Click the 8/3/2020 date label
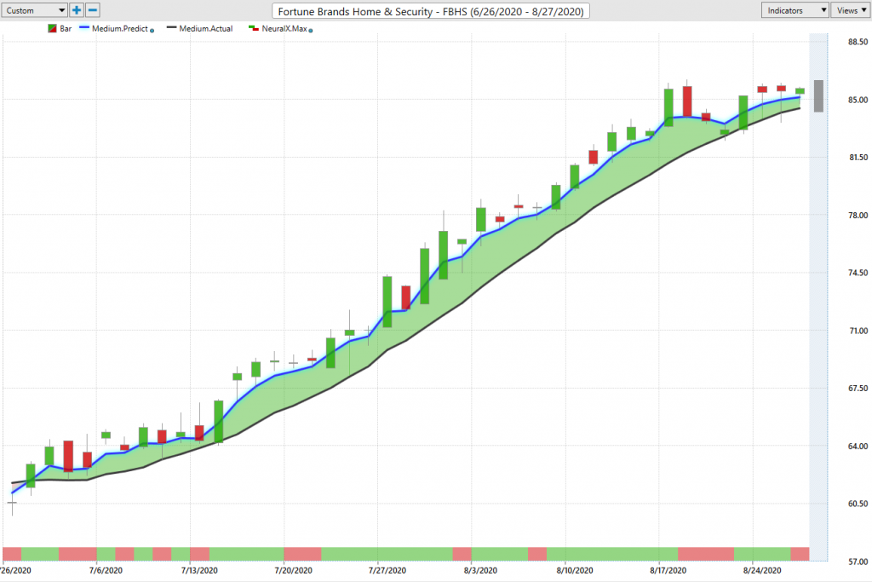 (480, 570)
